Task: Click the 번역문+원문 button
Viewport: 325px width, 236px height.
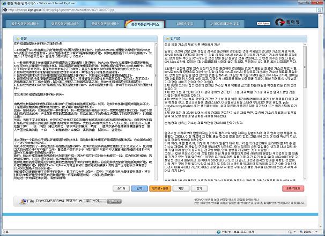Action: [160, 189]
